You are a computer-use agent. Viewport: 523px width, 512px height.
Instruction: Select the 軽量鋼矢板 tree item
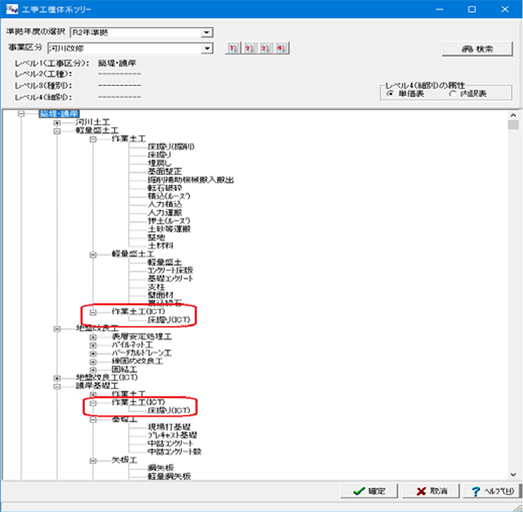click(169, 476)
